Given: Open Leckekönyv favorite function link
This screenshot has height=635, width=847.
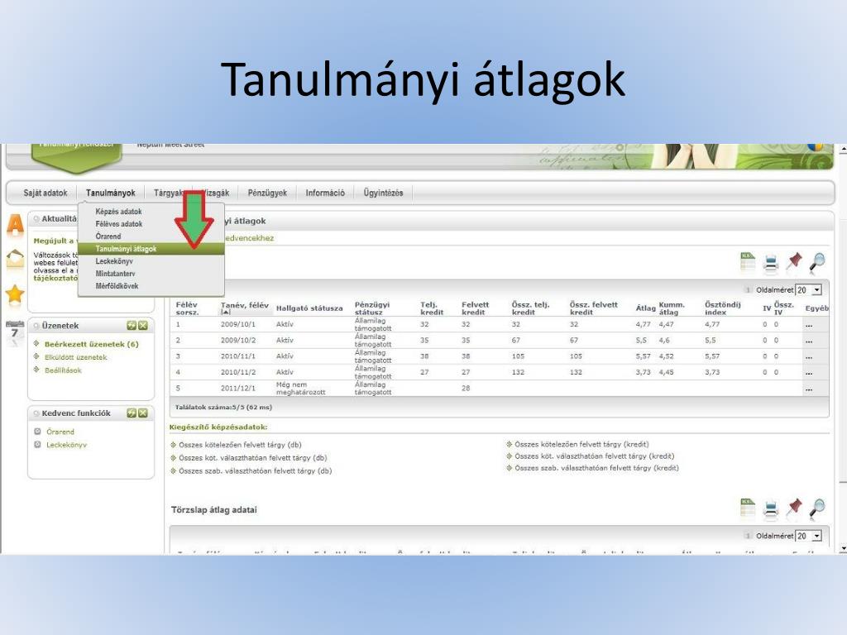Looking at the screenshot, I should (x=66, y=445).
